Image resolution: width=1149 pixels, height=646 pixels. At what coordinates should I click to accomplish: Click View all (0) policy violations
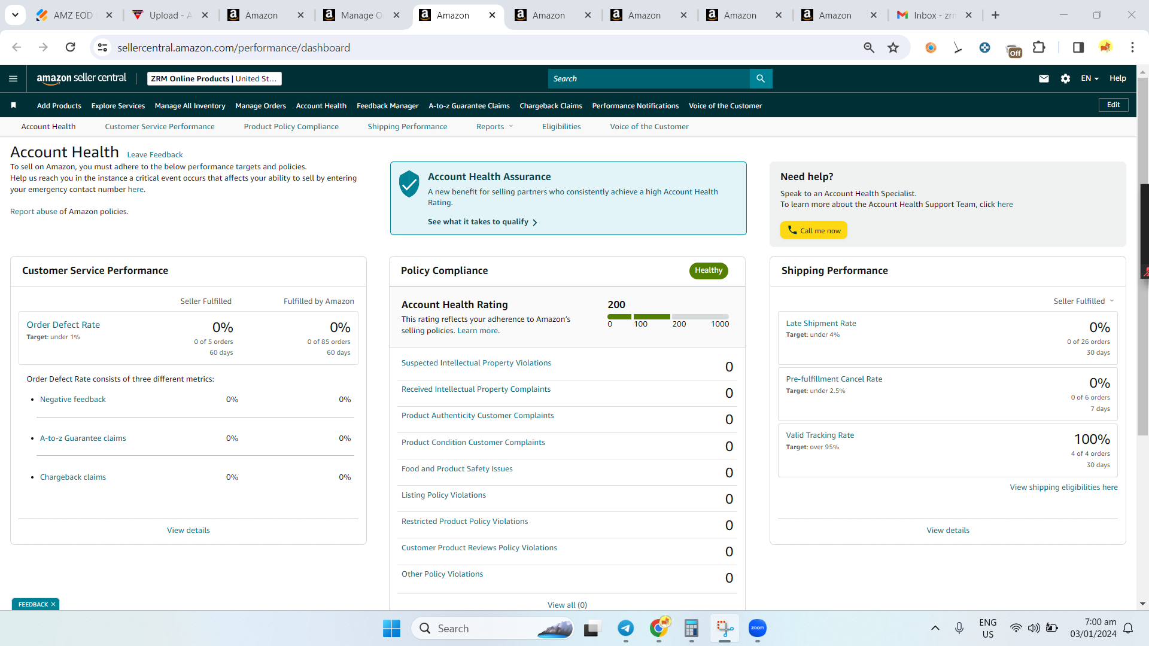[x=567, y=605]
